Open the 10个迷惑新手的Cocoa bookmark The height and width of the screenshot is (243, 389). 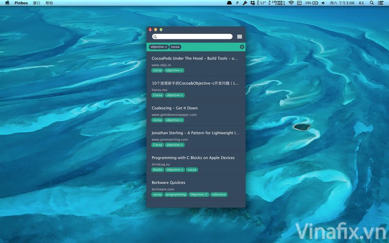[x=195, y=83]
